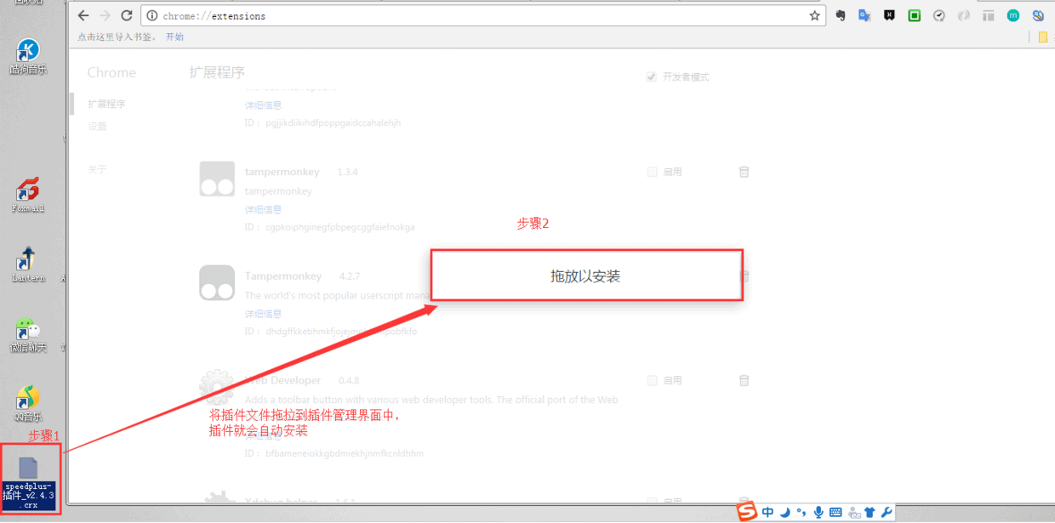
Task: Click the chrome://extensions address bar
Action: tap(476, 15)
